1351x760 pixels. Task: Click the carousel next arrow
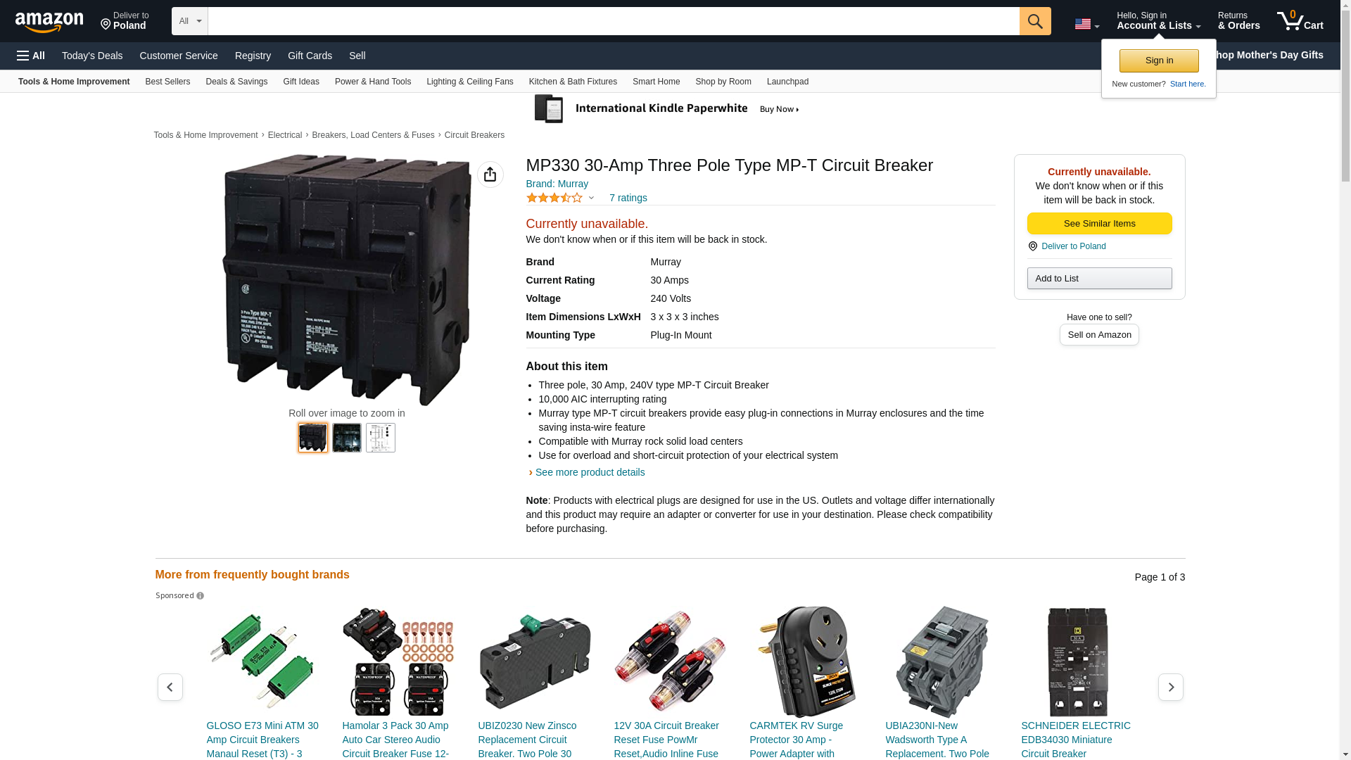pyautogui.click(x=1170, y=687)
